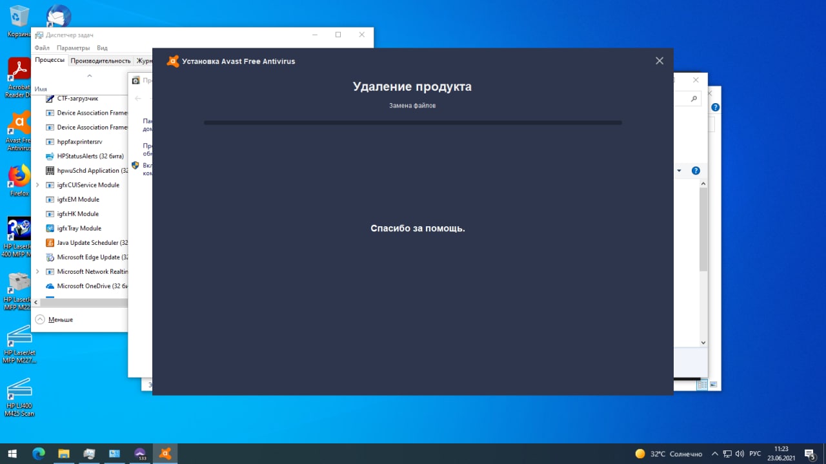
Task: Click the scroll-up arrow in the background window
Action: point(703,184)
